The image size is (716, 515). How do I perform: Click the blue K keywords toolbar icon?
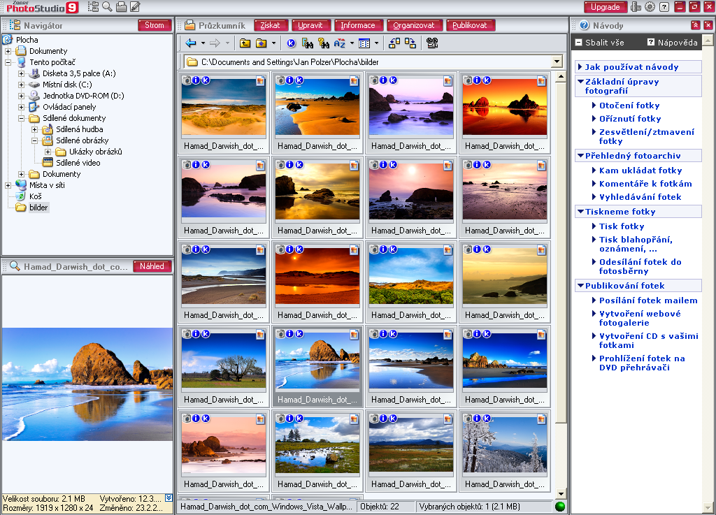(291, 43)
